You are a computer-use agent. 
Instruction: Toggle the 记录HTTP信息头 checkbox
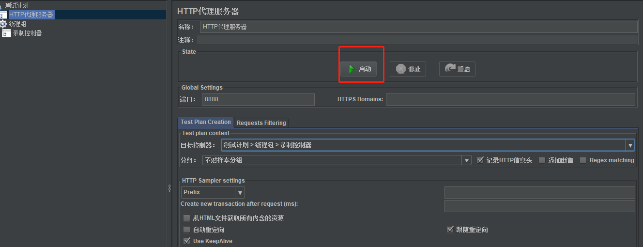(x=480, y=160)
